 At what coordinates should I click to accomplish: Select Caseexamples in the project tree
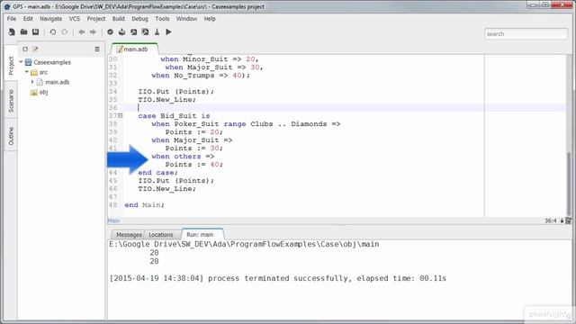click(52, 62)
